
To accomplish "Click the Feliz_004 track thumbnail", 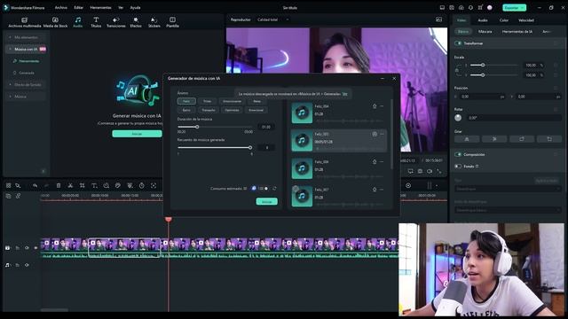I will pos(302,113).
